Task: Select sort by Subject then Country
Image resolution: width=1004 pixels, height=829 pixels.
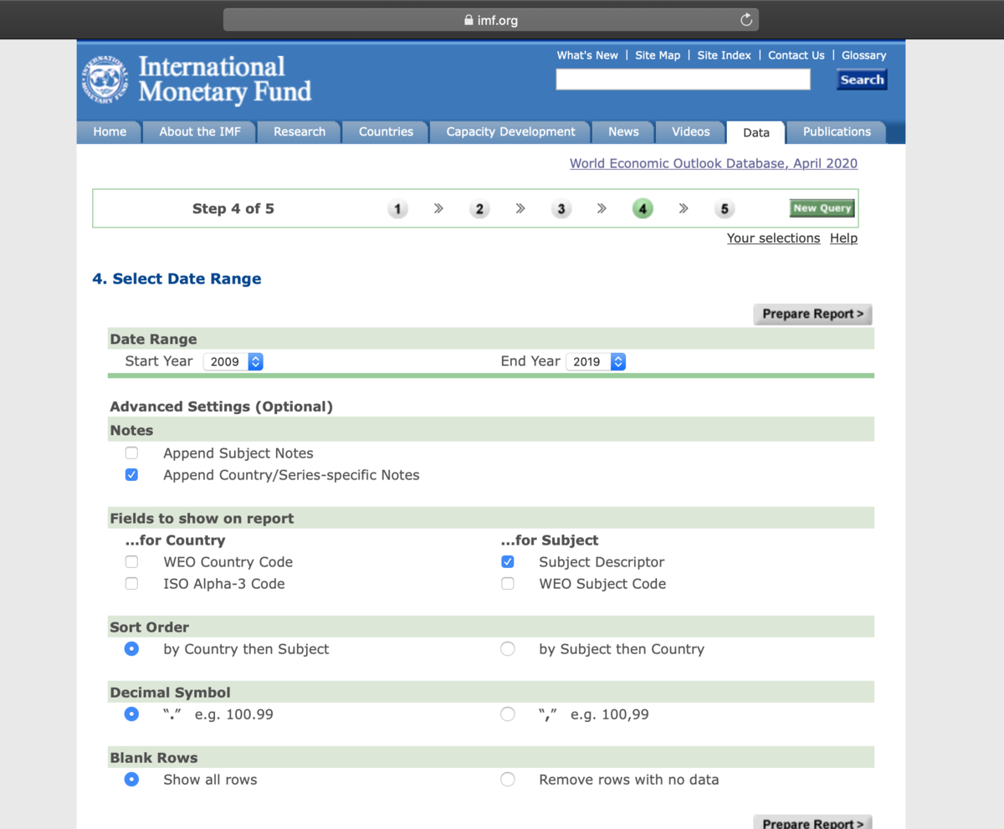Action: pos(508,649)
